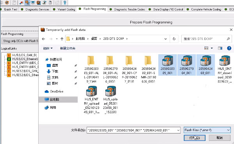The width and height of the screenshot is (234, 144).
Task: Click the up-directory arrow icon
Action: click(x=62, y=39)
